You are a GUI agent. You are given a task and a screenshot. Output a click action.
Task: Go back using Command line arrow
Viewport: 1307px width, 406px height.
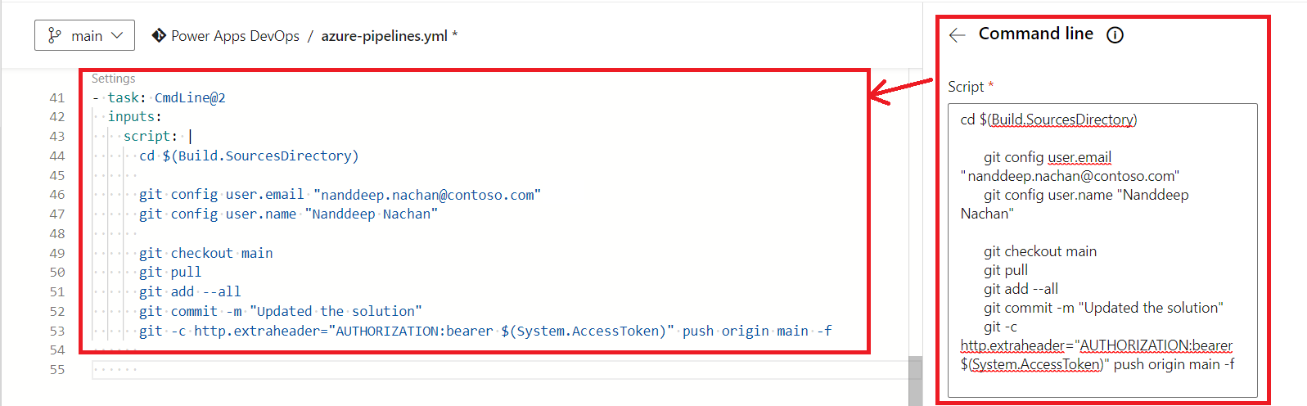pyautogui.click(x=958, y=34)
